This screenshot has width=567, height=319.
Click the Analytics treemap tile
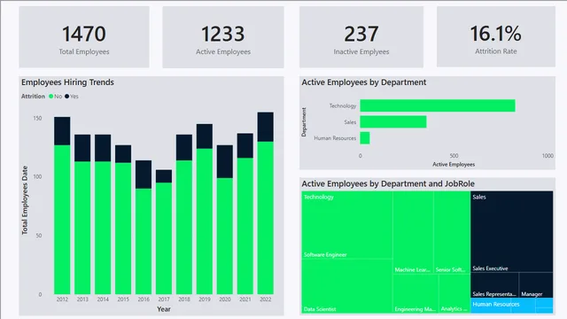(x=454, y=293)
